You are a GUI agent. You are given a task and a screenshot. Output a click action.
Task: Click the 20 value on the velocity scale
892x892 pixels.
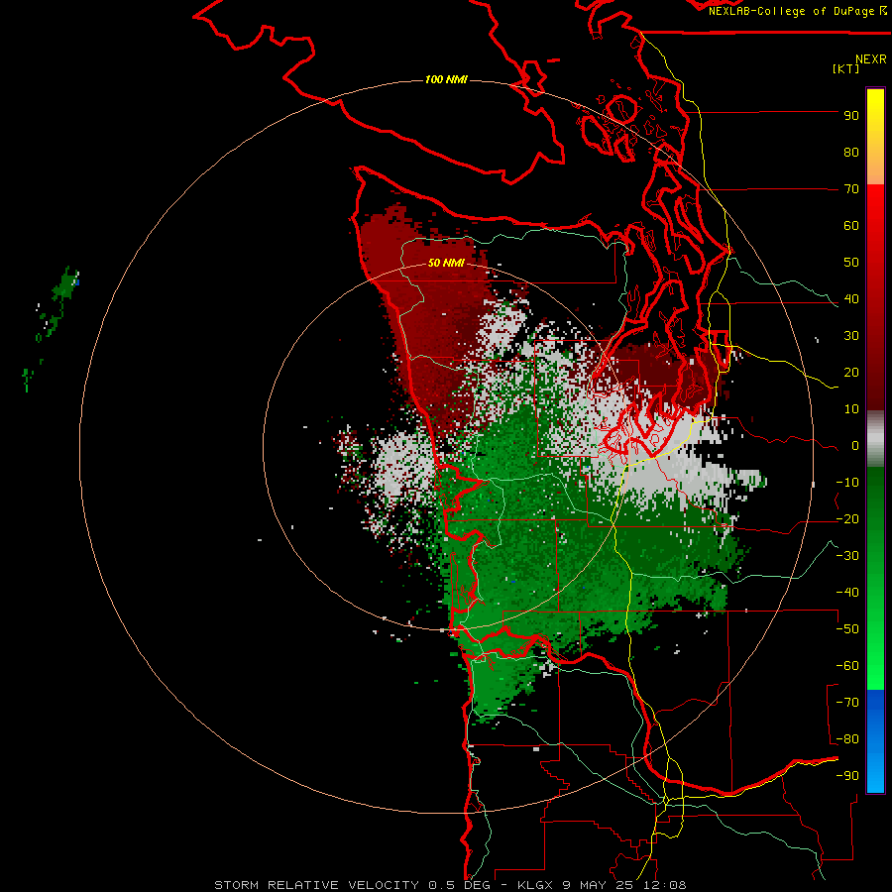click(x=851, y=373)
